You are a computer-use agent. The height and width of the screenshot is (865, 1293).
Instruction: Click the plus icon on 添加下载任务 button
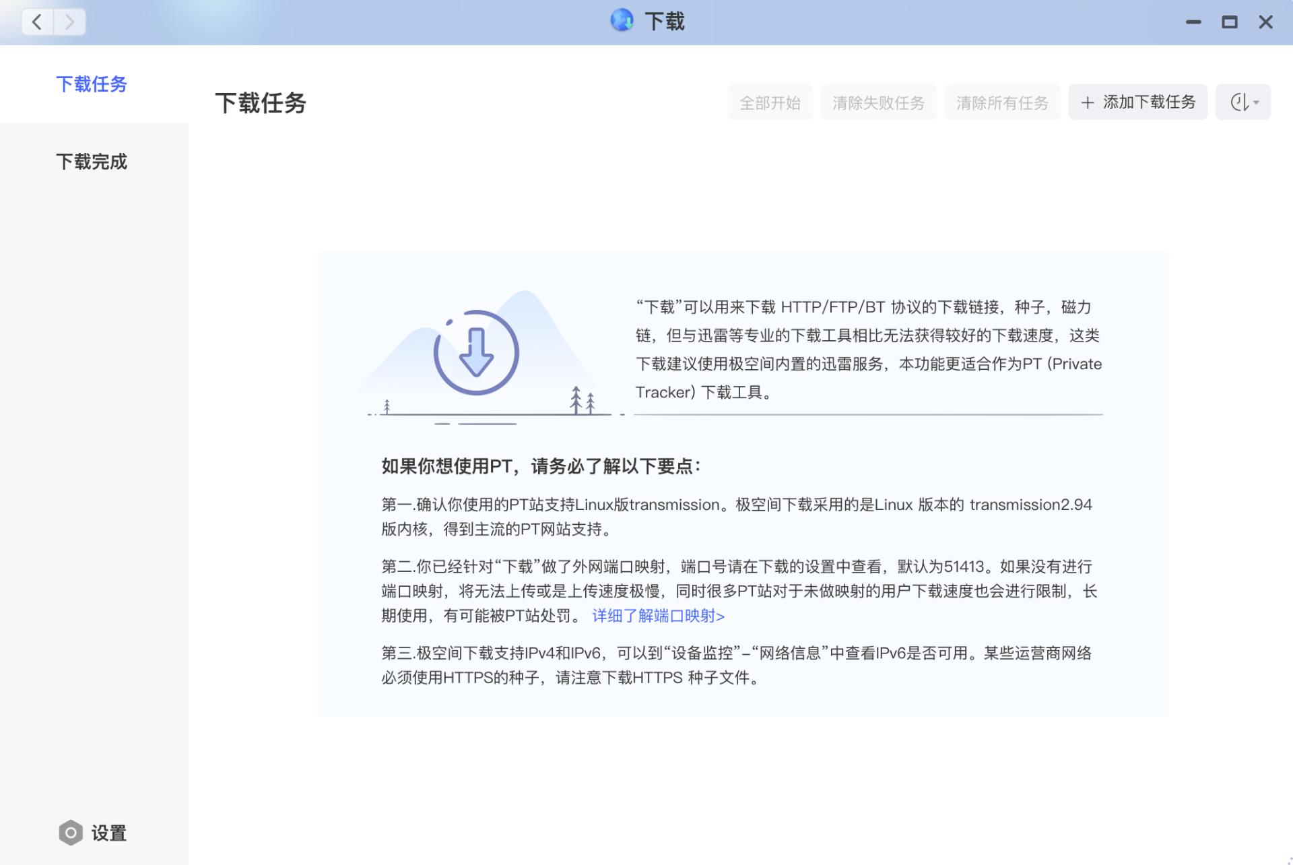[x=1087, y=102]
